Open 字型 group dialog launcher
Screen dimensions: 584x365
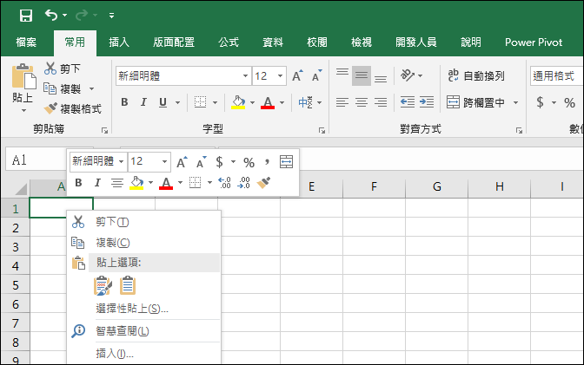coord(322,130)
